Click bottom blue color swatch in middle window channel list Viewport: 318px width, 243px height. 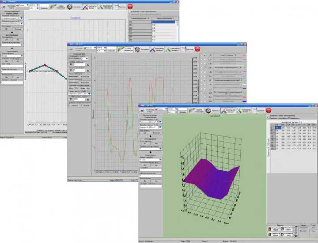[x=244, y=101]
